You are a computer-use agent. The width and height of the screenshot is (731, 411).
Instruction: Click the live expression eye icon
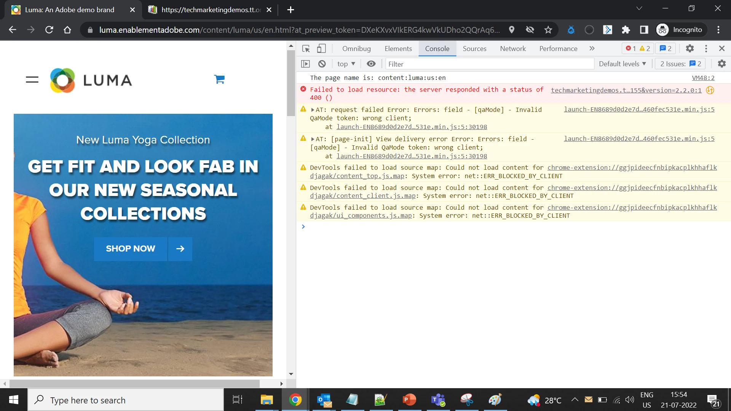coord(371,64)
